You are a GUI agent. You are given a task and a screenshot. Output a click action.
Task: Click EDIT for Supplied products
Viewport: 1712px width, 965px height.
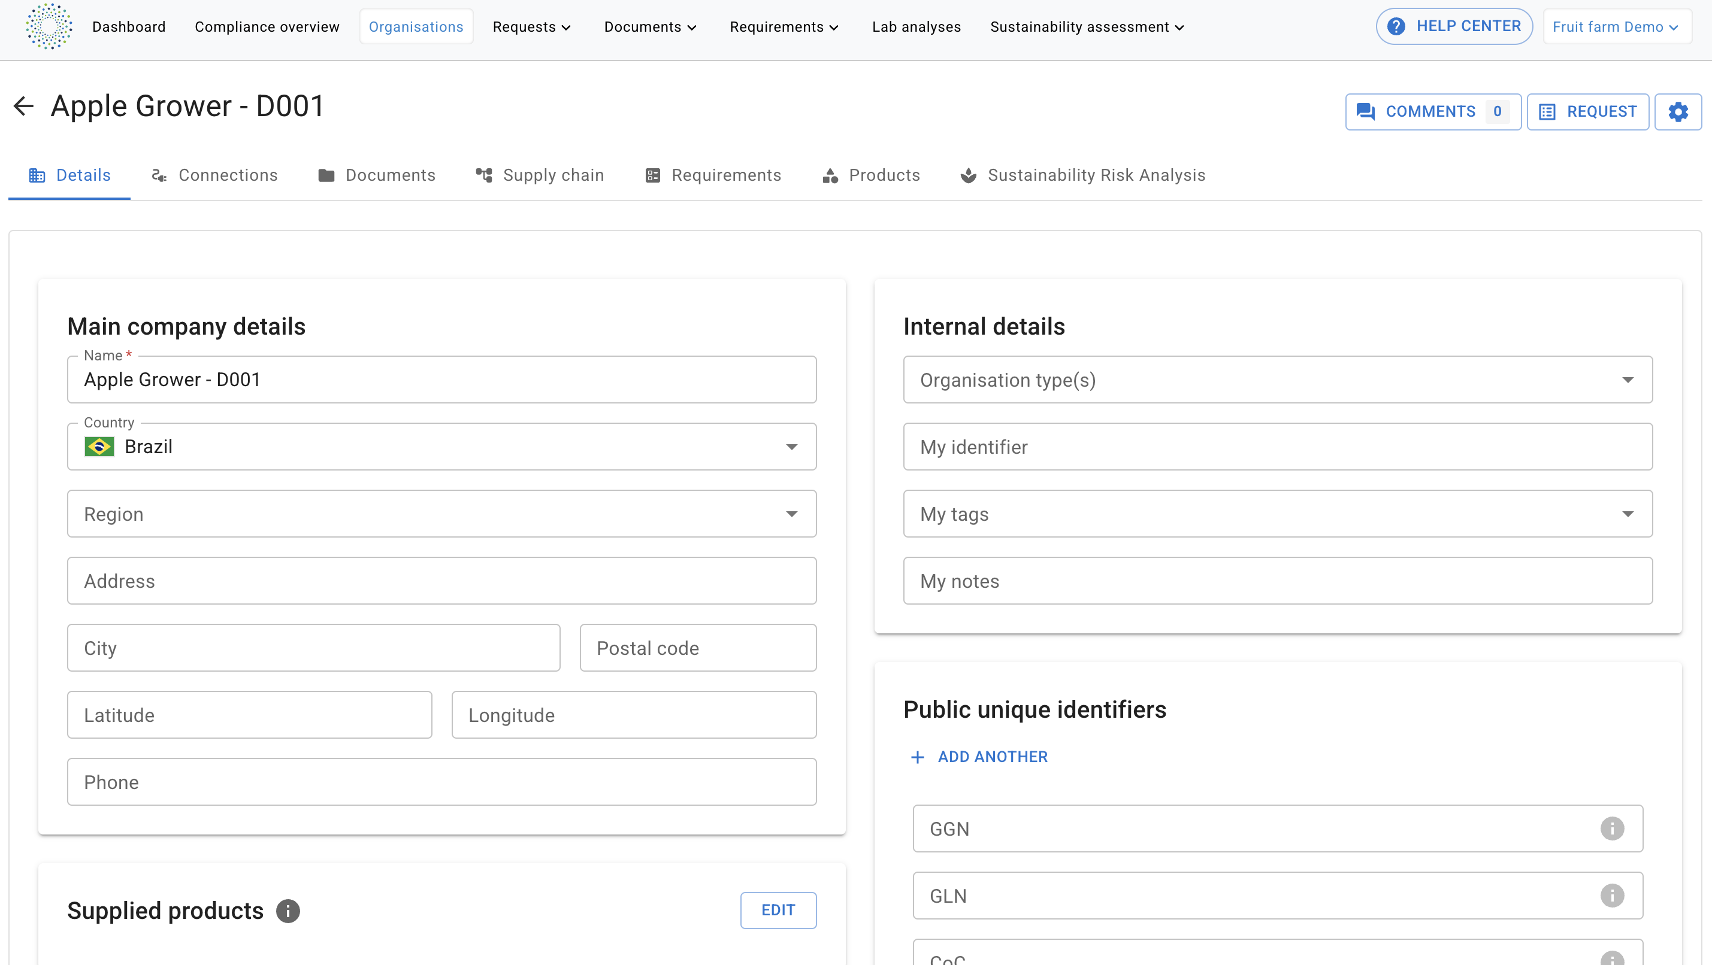point(778,910)
